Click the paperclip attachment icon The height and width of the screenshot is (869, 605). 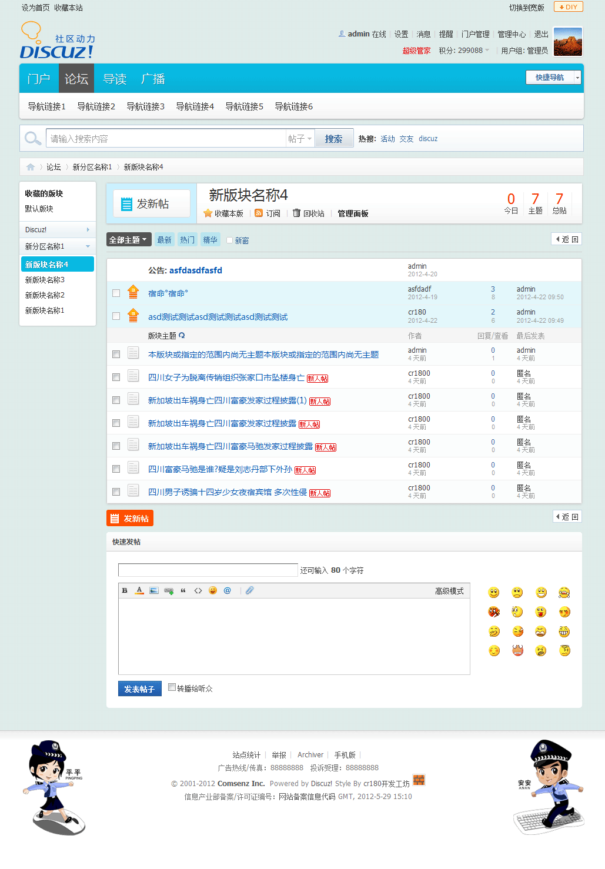tap(249, 590)
